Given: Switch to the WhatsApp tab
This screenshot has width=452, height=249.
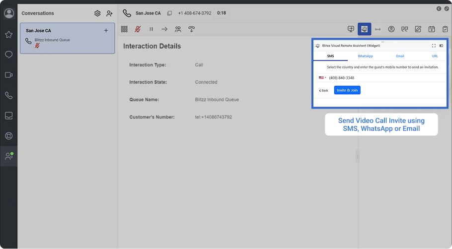Looking at the screenshot, I should click(365, 57).
